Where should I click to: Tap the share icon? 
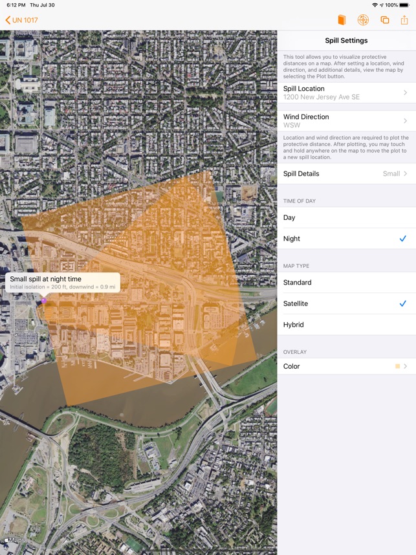(404, 20)
